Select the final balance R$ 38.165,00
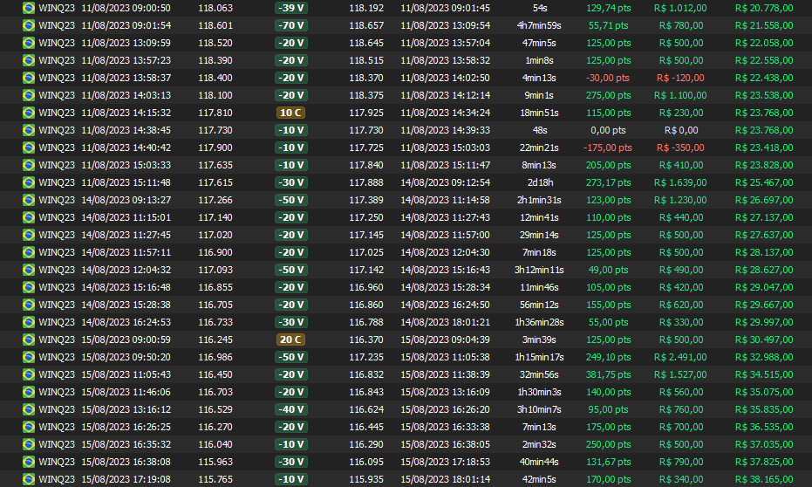 click(x=764, y=479)
